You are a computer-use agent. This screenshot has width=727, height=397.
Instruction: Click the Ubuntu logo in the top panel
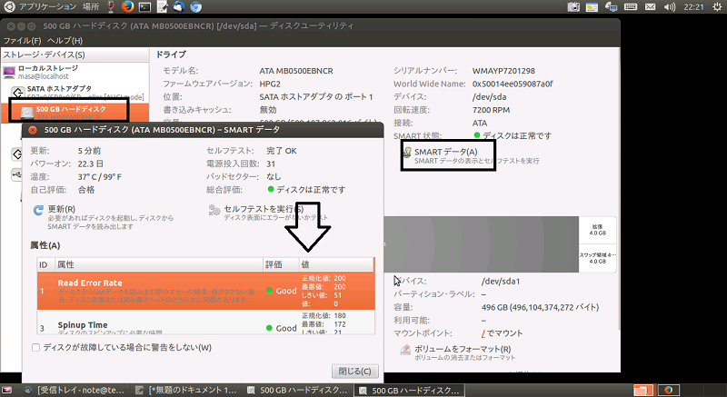pyautogui.click(x=9, y=7)
